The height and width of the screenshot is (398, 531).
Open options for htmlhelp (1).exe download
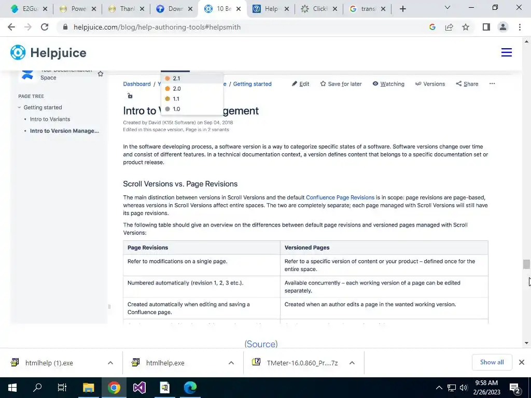[x=110, y=363]
